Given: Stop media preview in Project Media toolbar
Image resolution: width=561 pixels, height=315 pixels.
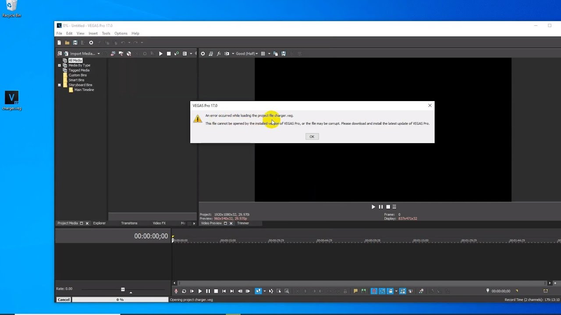Looking at the screenshot, I should 169,53.
